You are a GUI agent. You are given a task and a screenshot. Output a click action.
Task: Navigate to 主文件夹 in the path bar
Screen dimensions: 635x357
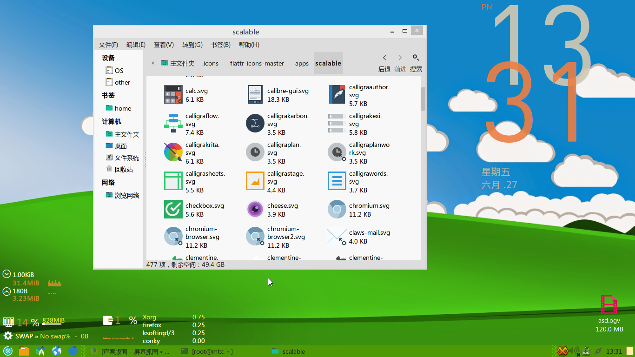(178, 63)
